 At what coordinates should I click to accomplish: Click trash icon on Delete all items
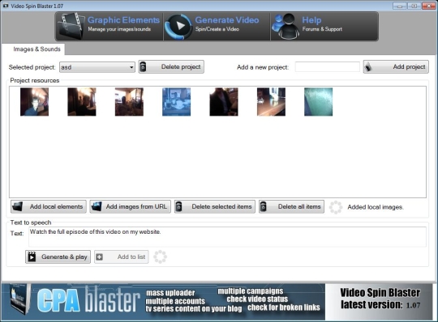264,206
